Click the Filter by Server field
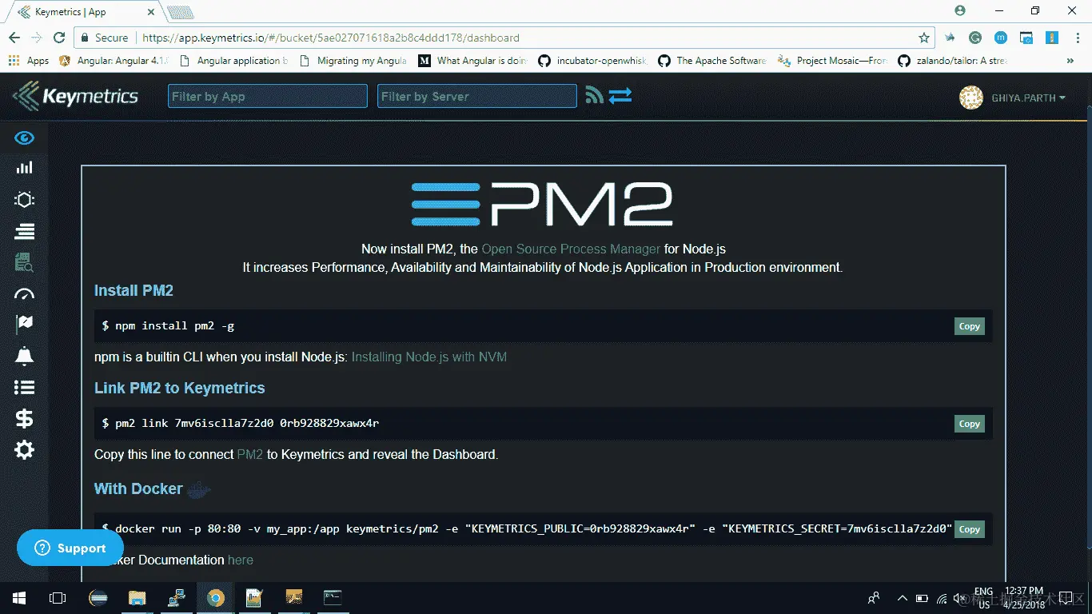 (x=477, y=96)
